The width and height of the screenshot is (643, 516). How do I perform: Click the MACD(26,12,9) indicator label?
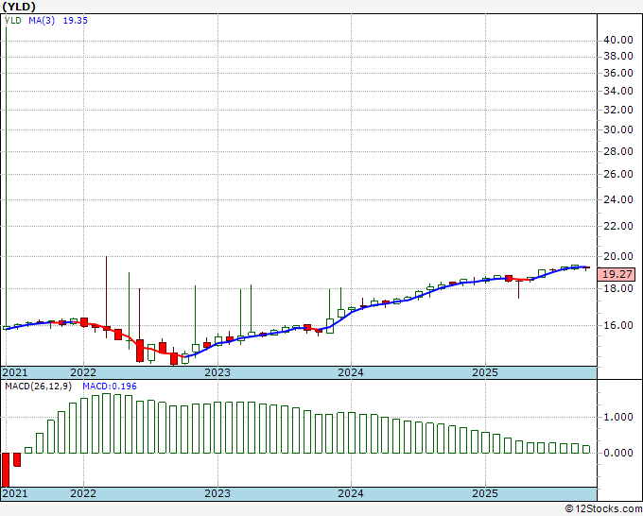pyautogui.click(x=38, y=387)
